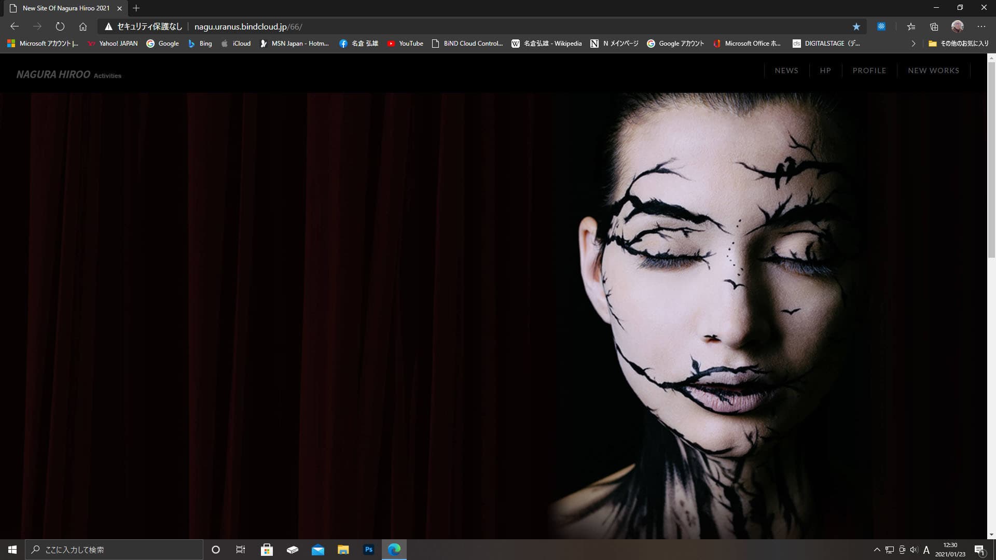Viewport: 996px width, 560px height.
Task: Click the NEW WORKS navigation link
Action: [x=933, y=71]
